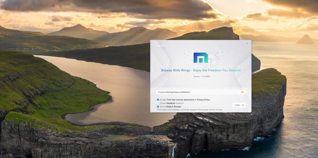The width and height of the screenshot is (318, 158).
Task: Click the installation warning text at the bottom
Action: click(190, 110)
